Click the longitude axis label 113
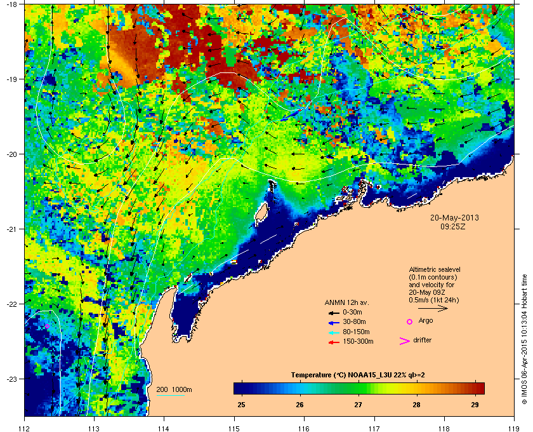Screen dimensions: 533x432 point(94,429)
